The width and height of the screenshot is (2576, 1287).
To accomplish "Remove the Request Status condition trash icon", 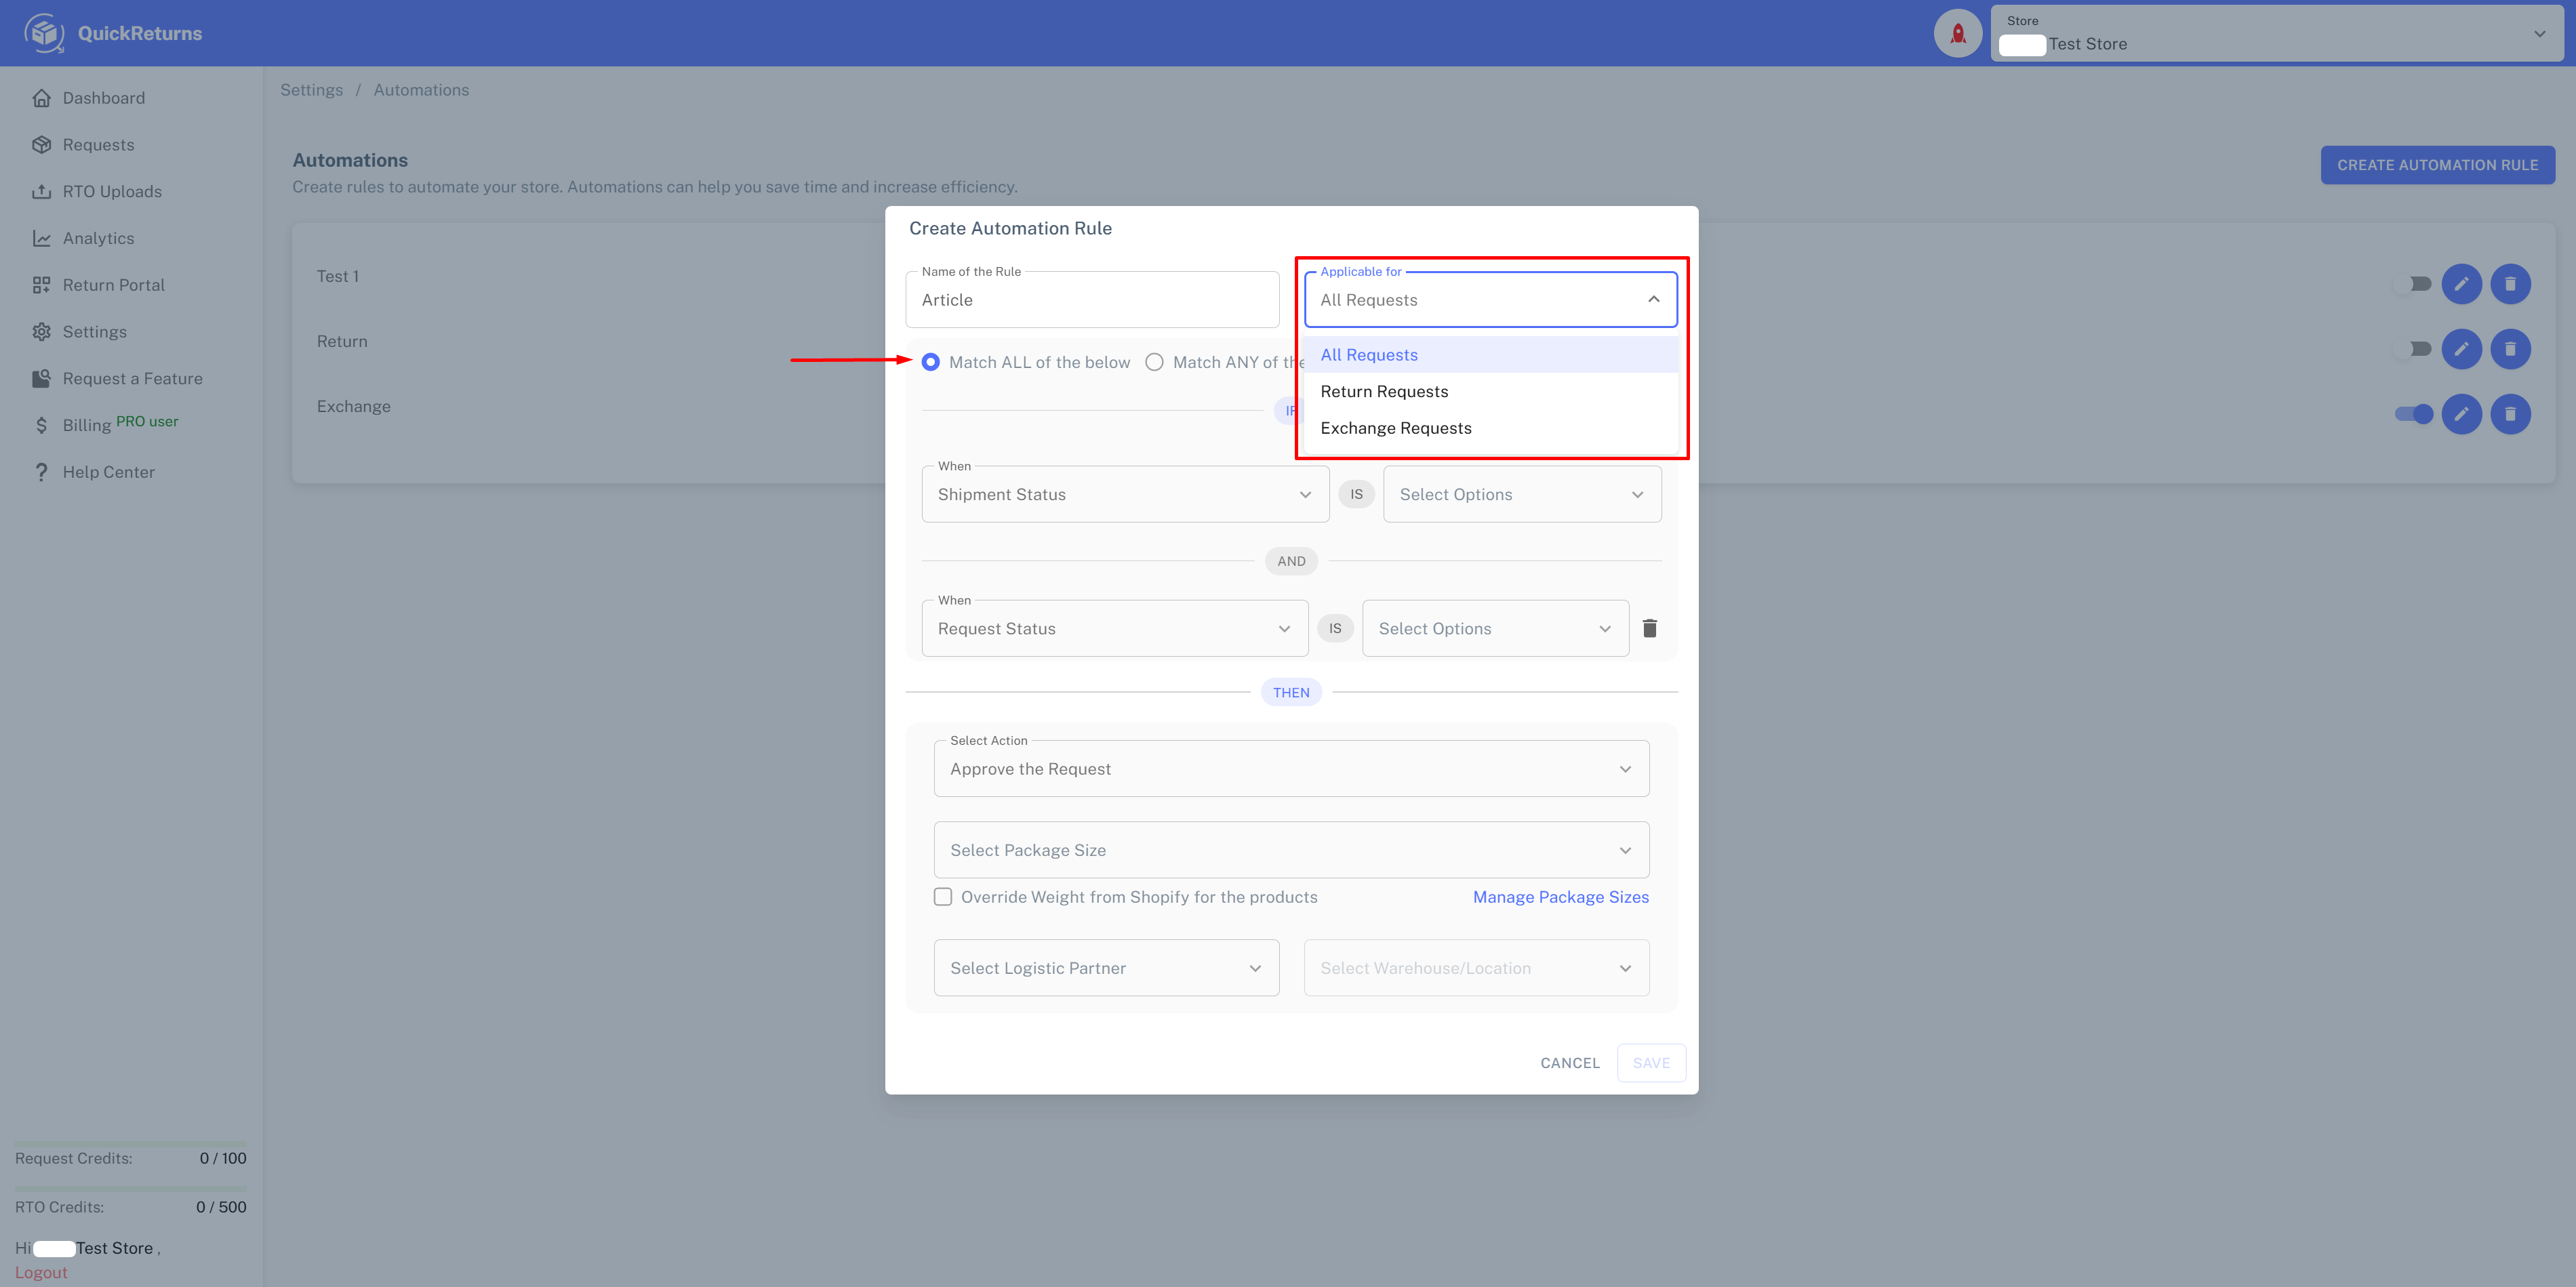I will pos(1650,628).
